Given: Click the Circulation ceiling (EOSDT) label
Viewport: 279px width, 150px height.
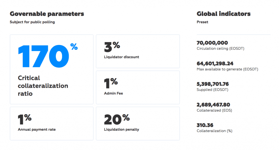Looking at the screenshot, I should [x=220, y=49].
